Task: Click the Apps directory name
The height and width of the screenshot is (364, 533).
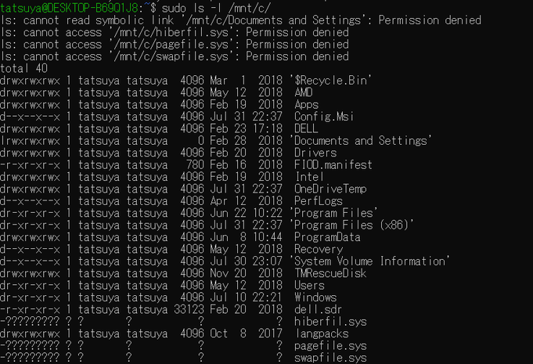Action: click(306, 105)
